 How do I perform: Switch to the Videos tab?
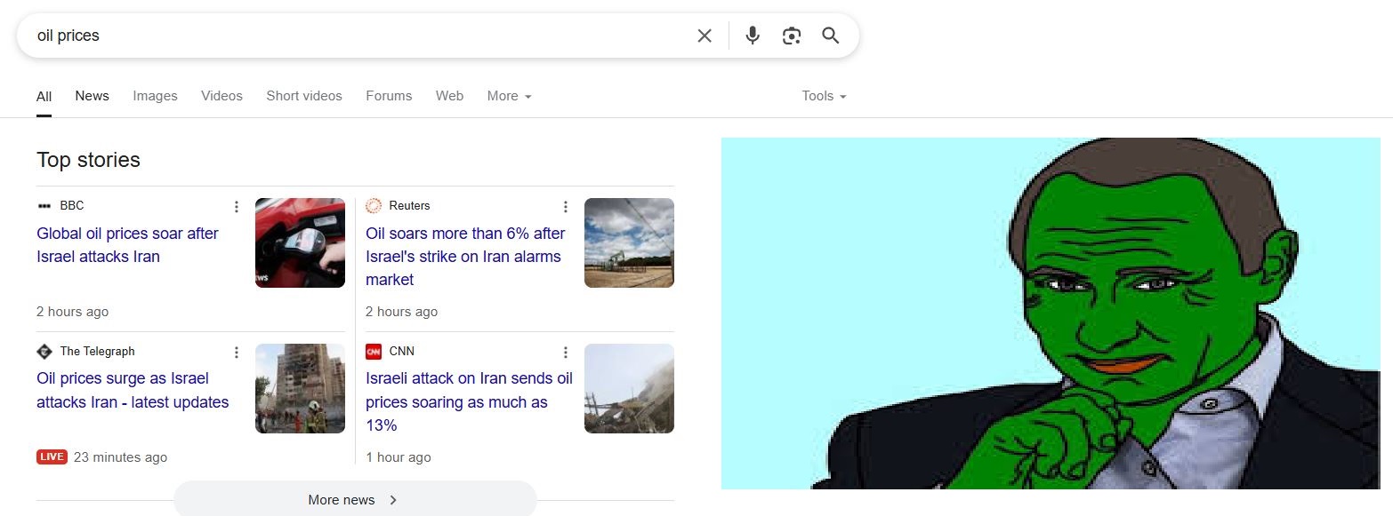[221, 96]
